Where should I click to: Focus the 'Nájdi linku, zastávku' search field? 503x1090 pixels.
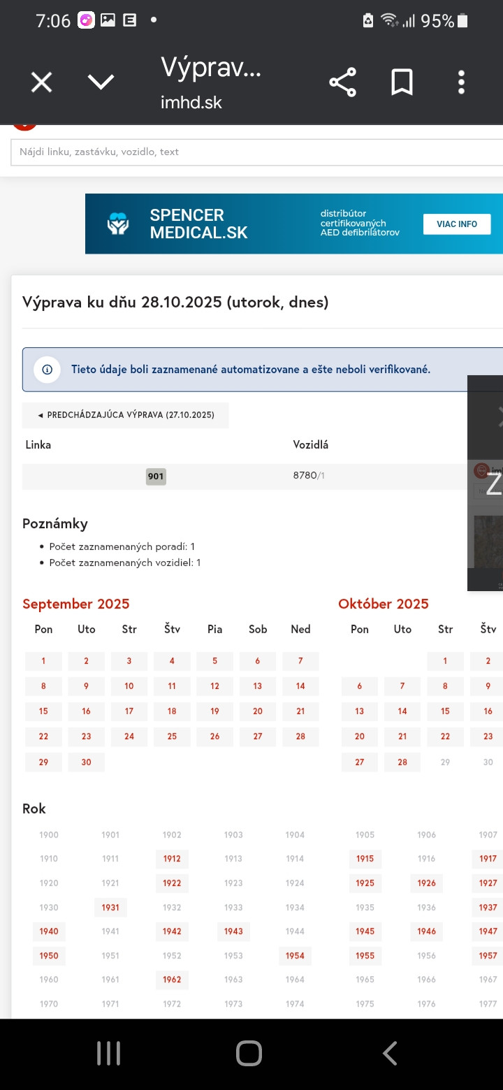point(251,152)
